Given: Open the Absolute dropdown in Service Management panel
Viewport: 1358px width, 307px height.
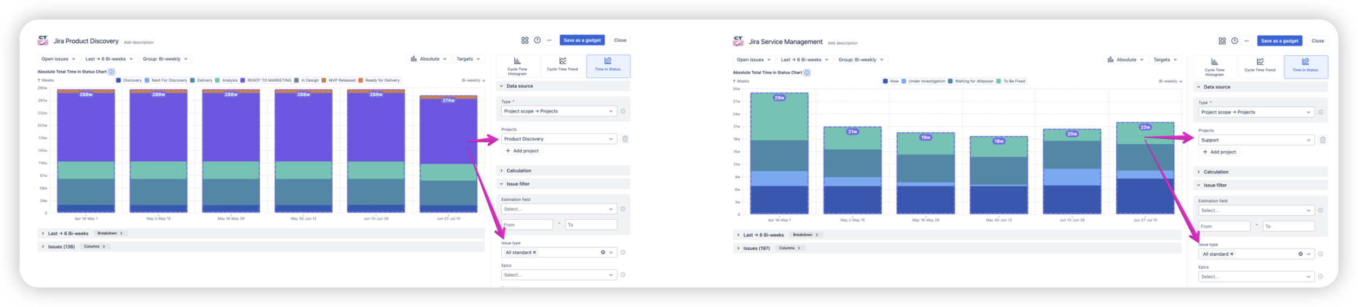Looking at the screenshot, I should pyautogui.click(x=1126, y=59).
